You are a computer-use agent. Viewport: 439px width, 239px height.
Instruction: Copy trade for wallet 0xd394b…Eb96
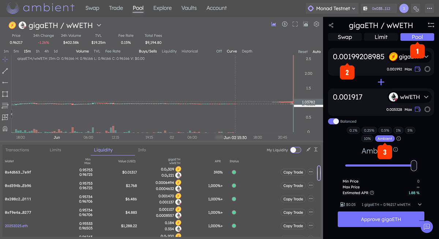293,186
